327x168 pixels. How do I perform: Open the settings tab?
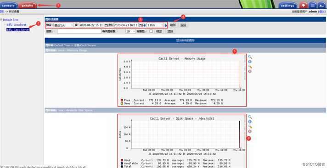pos(288,6)
